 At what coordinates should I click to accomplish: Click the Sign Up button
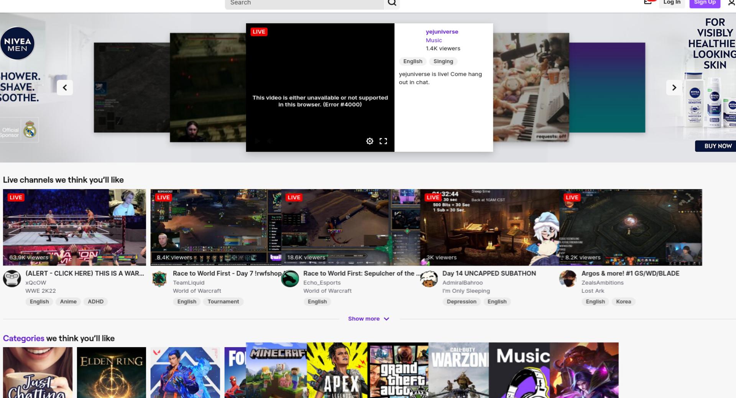coord(705,3)
